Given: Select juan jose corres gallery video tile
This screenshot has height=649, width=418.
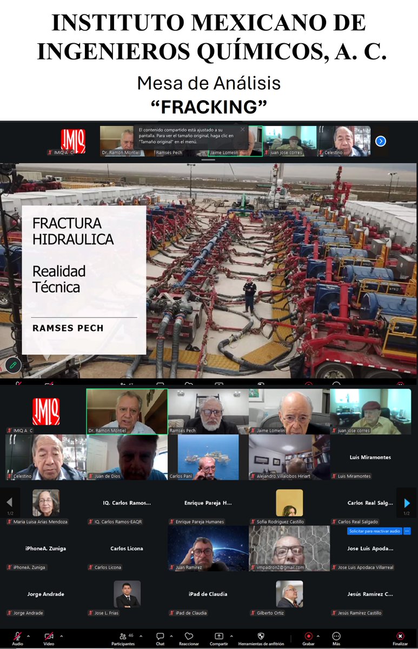Looking at the screenshot, I should (x=370, y=412).
